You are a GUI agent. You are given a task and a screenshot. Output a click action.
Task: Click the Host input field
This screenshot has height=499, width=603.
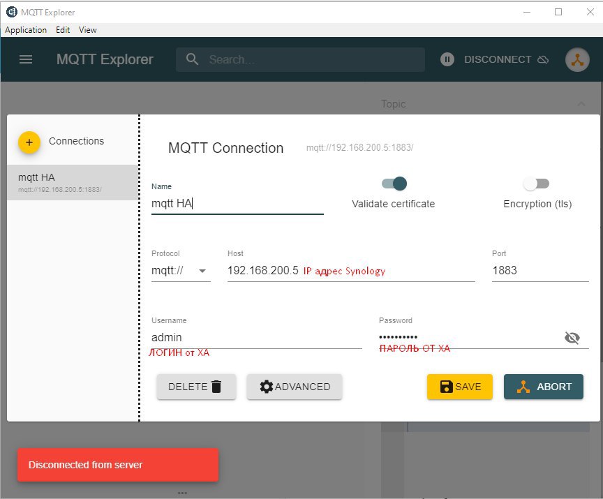pos(351,271)
